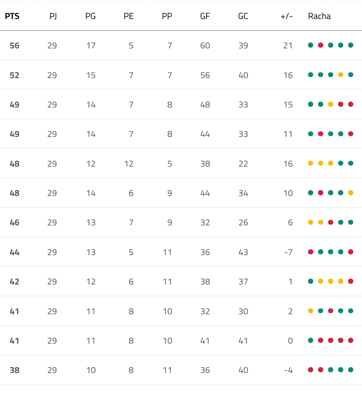Sort table by GF column header
Viewport: 362px width, 399px height.
[205, 16]
